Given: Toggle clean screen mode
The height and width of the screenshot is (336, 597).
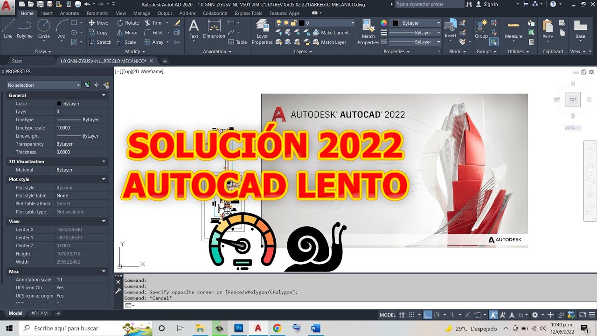Looking at the screenshot, I should point(582,315).
